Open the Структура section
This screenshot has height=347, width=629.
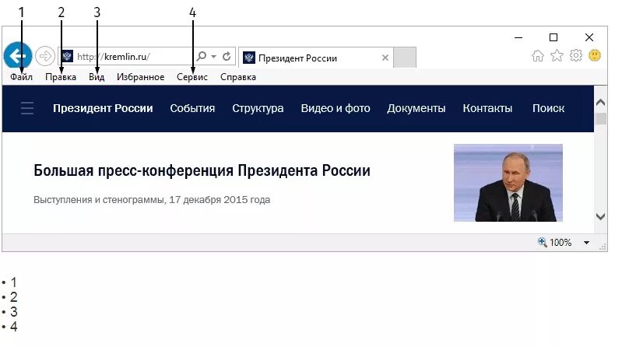pyautogui.click(x=258, y=108)
